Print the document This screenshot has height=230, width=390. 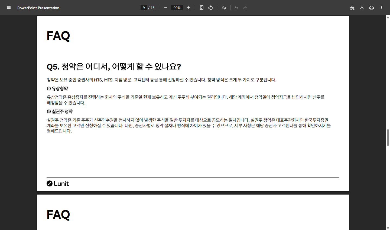pos(372,8)
